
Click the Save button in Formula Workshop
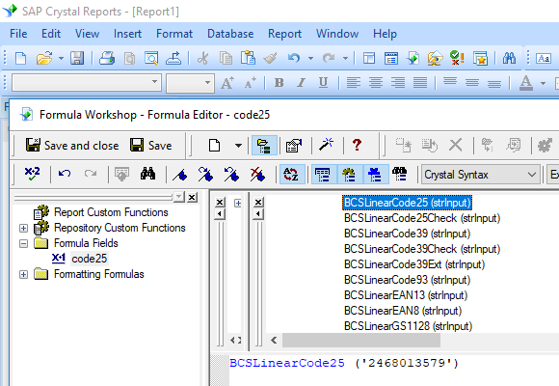click(151, 146)
